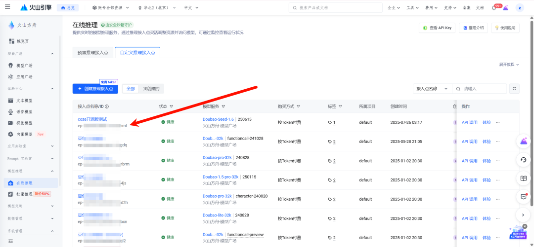Click the user avatar 'z'
Viewport: 534px width, 247px height.
click(x=520, y=8)
